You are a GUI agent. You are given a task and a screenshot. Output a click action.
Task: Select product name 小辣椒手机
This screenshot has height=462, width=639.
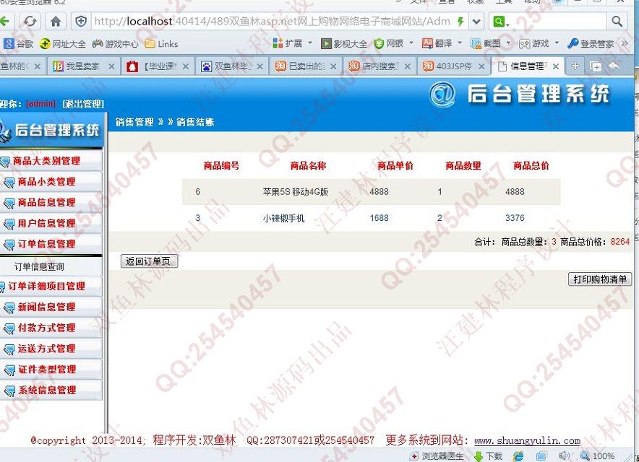pos(283,218)
